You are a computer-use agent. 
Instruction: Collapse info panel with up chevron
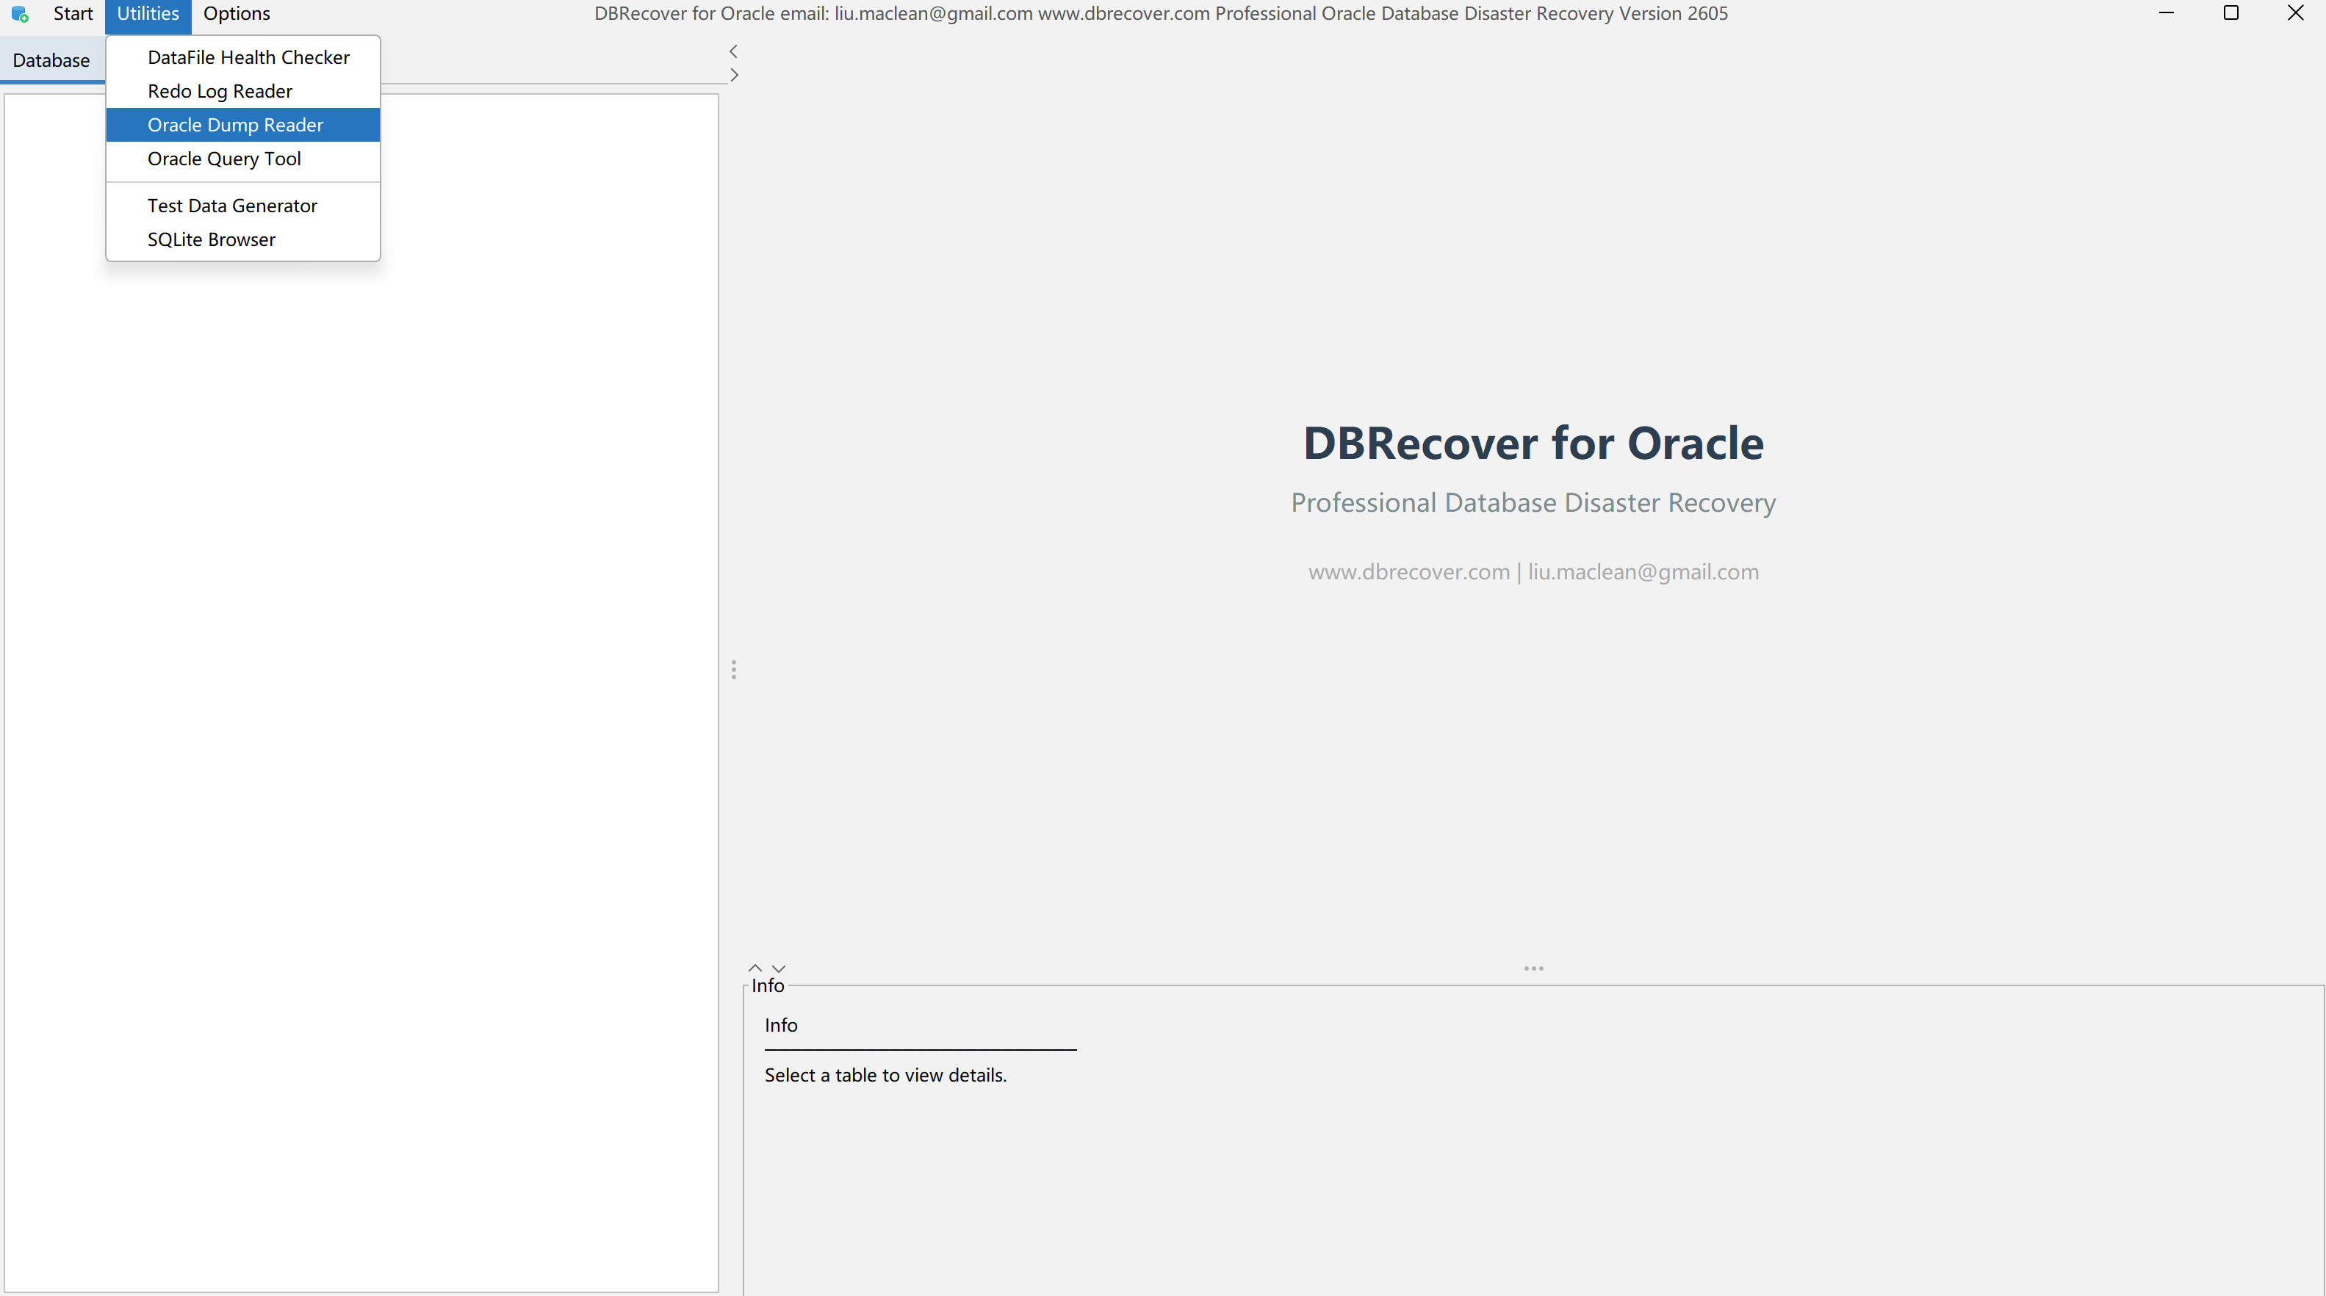pyautogui.click(x=755, y=968)
